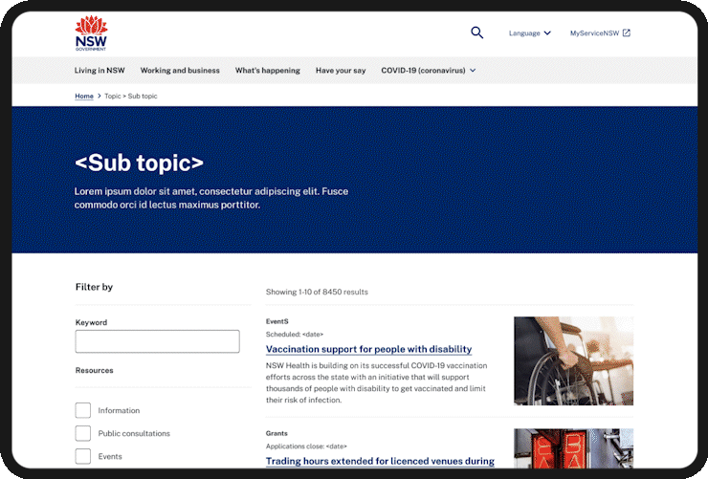Screen dimensions: 708x479
Task: Open Trading hours extended for licenced venues
Action: (x=380, y=461)
